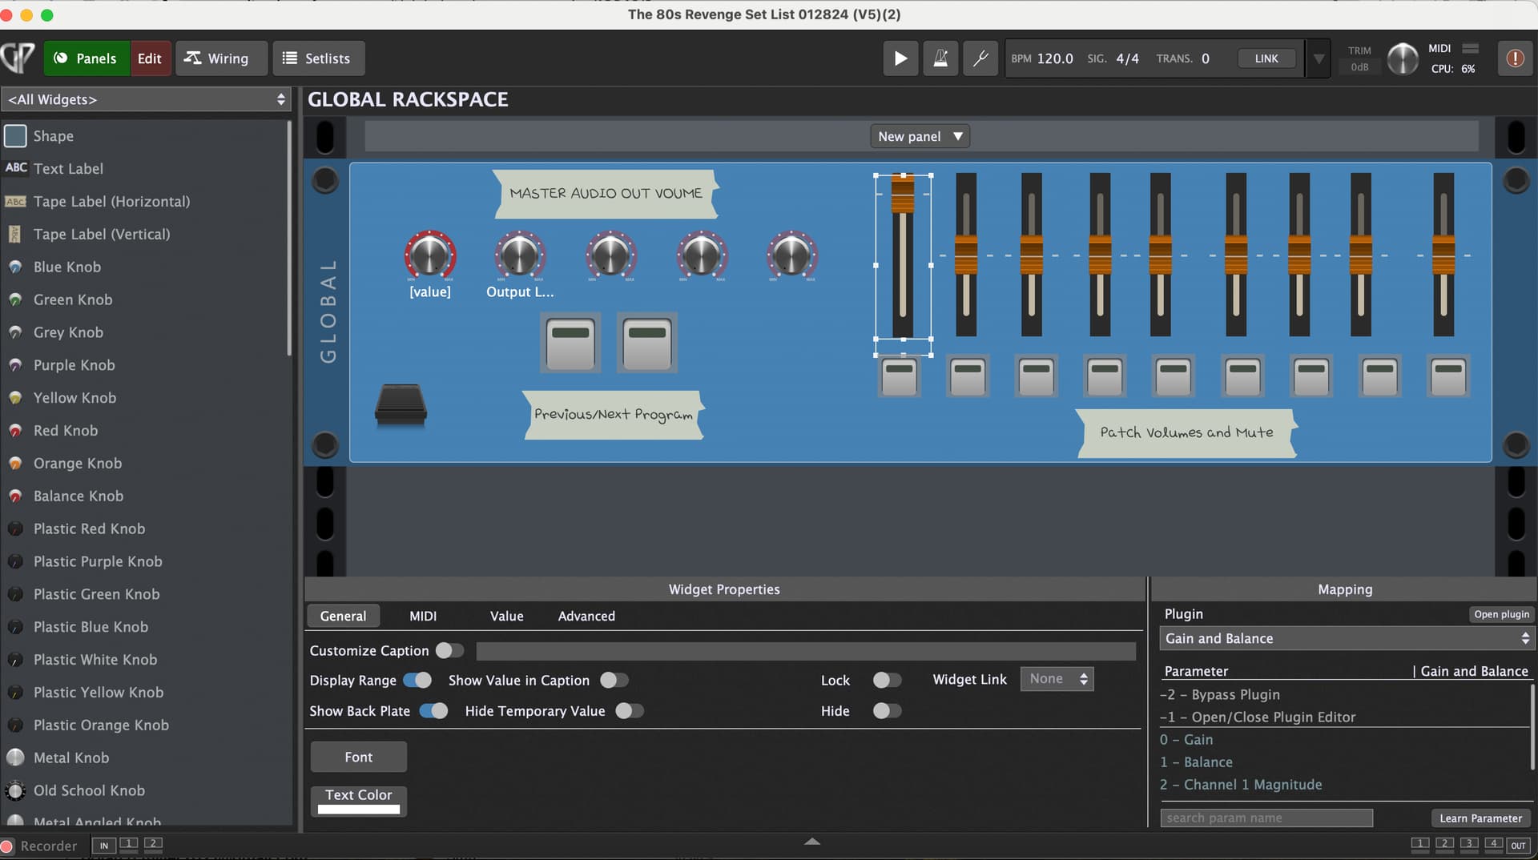1538x860 pixels.
Task: Open the Gain and Balance plugin dropdown
Action: 1346,638
